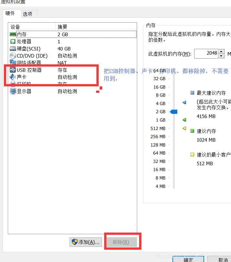Click the blue 最大建议内存 legend square
The image size is (231, 262).
pos(192,93)
